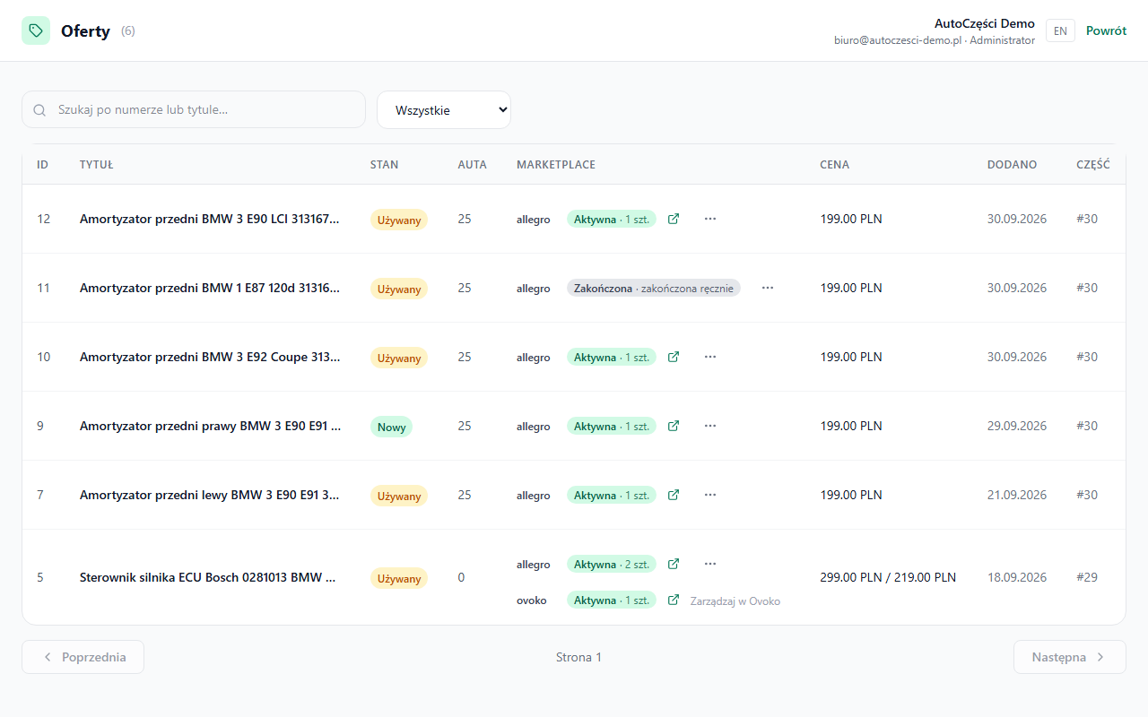Open external allegro link for Sterownik silnika offer
Image resolution: width=1148 pixels, height=717 pixels.
(x=674, y=564)
